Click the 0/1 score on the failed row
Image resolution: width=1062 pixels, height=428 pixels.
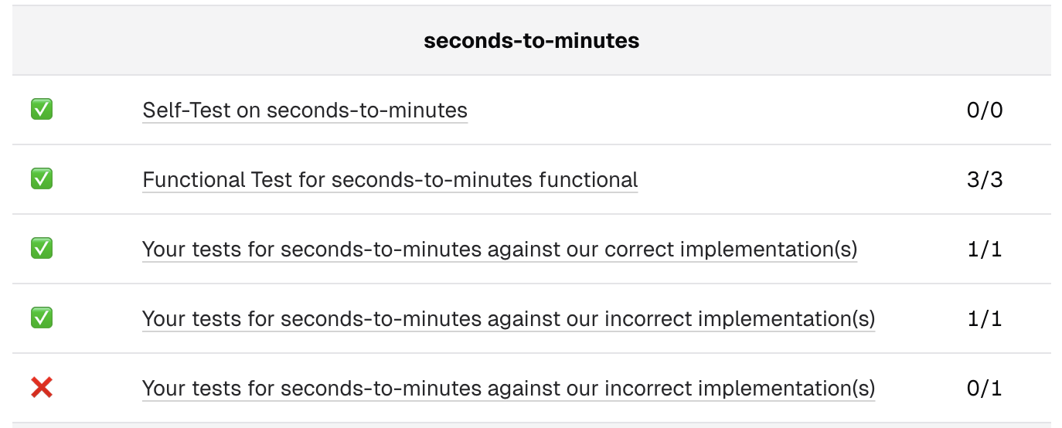pyautogui.click(x=984, y=388)
